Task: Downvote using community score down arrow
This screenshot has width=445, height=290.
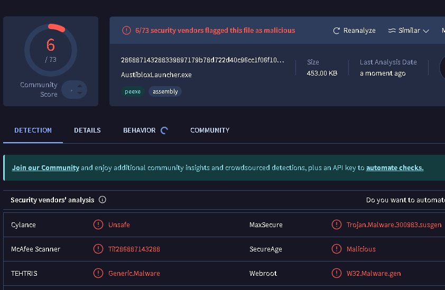Action: (80, 93)
